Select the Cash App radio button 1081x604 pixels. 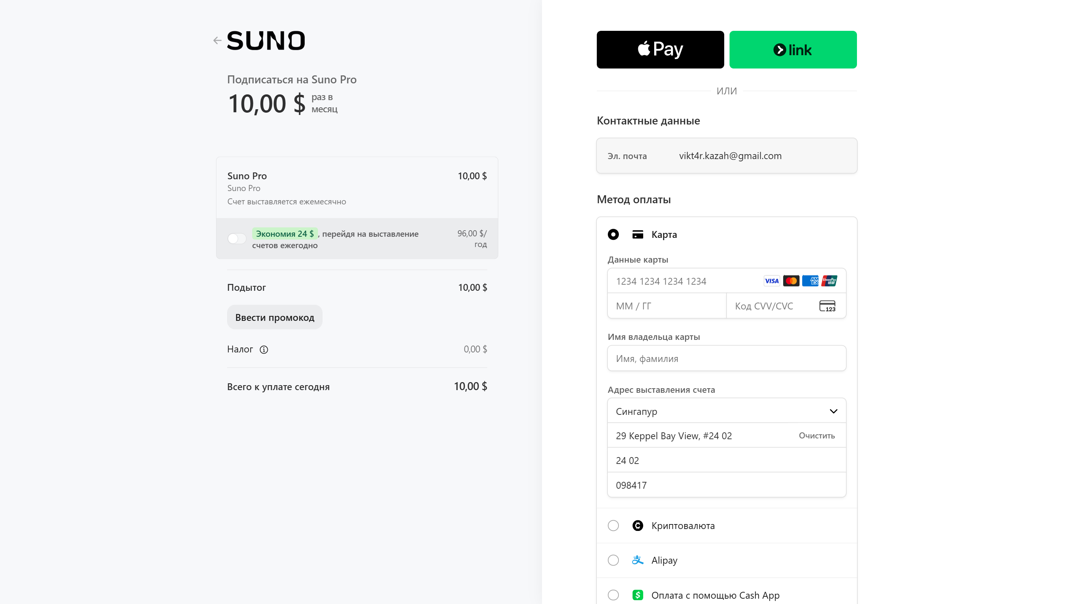(613, 595)
